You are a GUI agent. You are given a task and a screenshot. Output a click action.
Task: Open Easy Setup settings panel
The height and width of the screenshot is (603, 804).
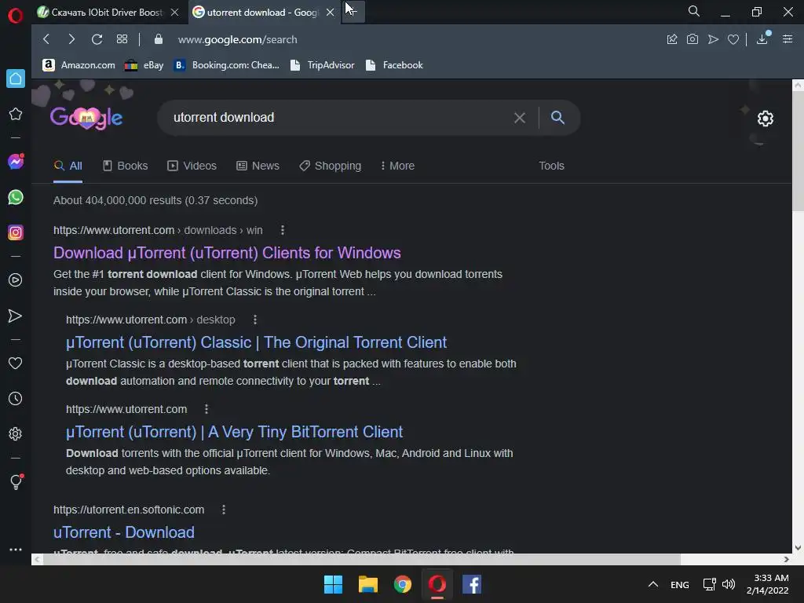[788, 39]
